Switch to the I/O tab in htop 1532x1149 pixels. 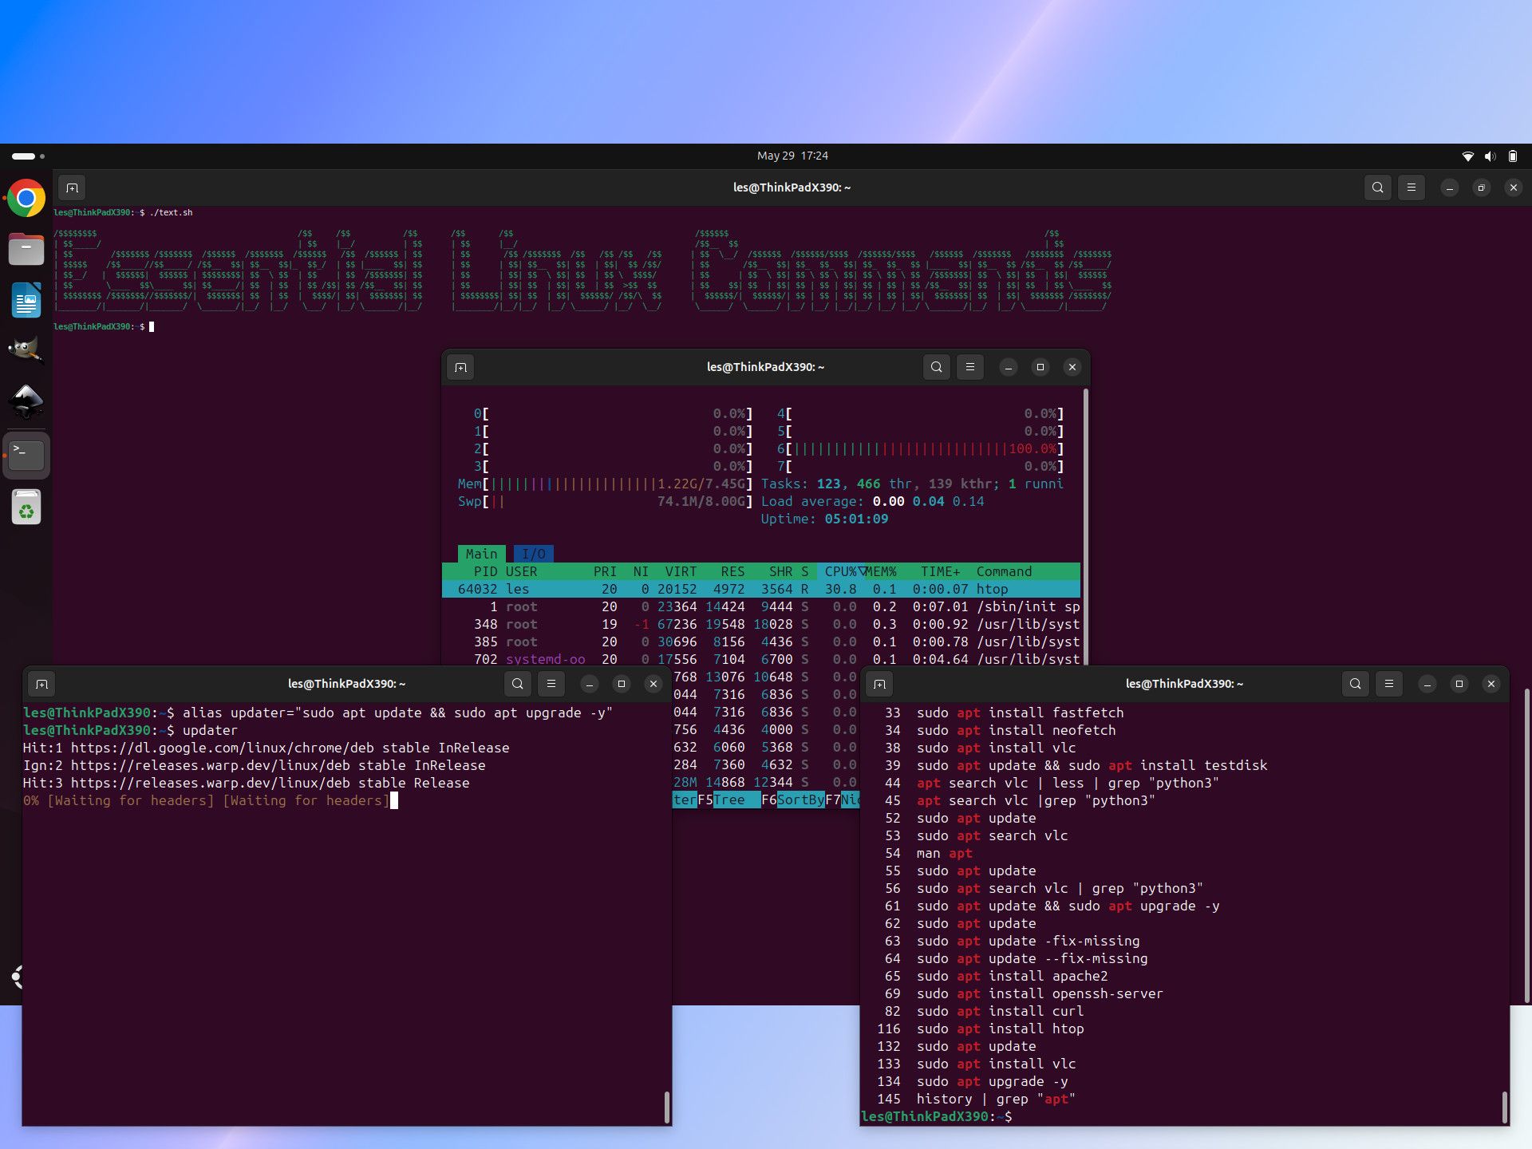(x=532, y=553)
